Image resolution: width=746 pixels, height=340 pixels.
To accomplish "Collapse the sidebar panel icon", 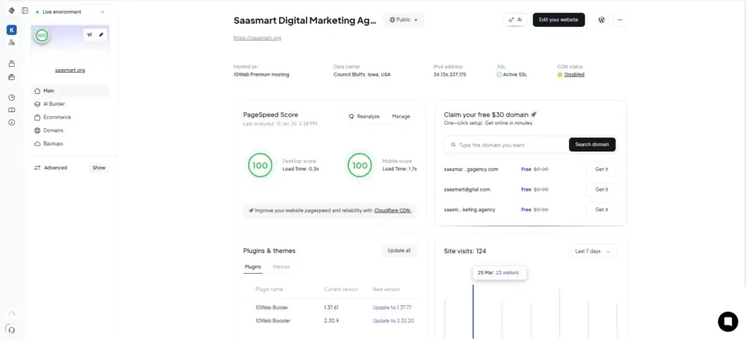I will coord(25,10).
